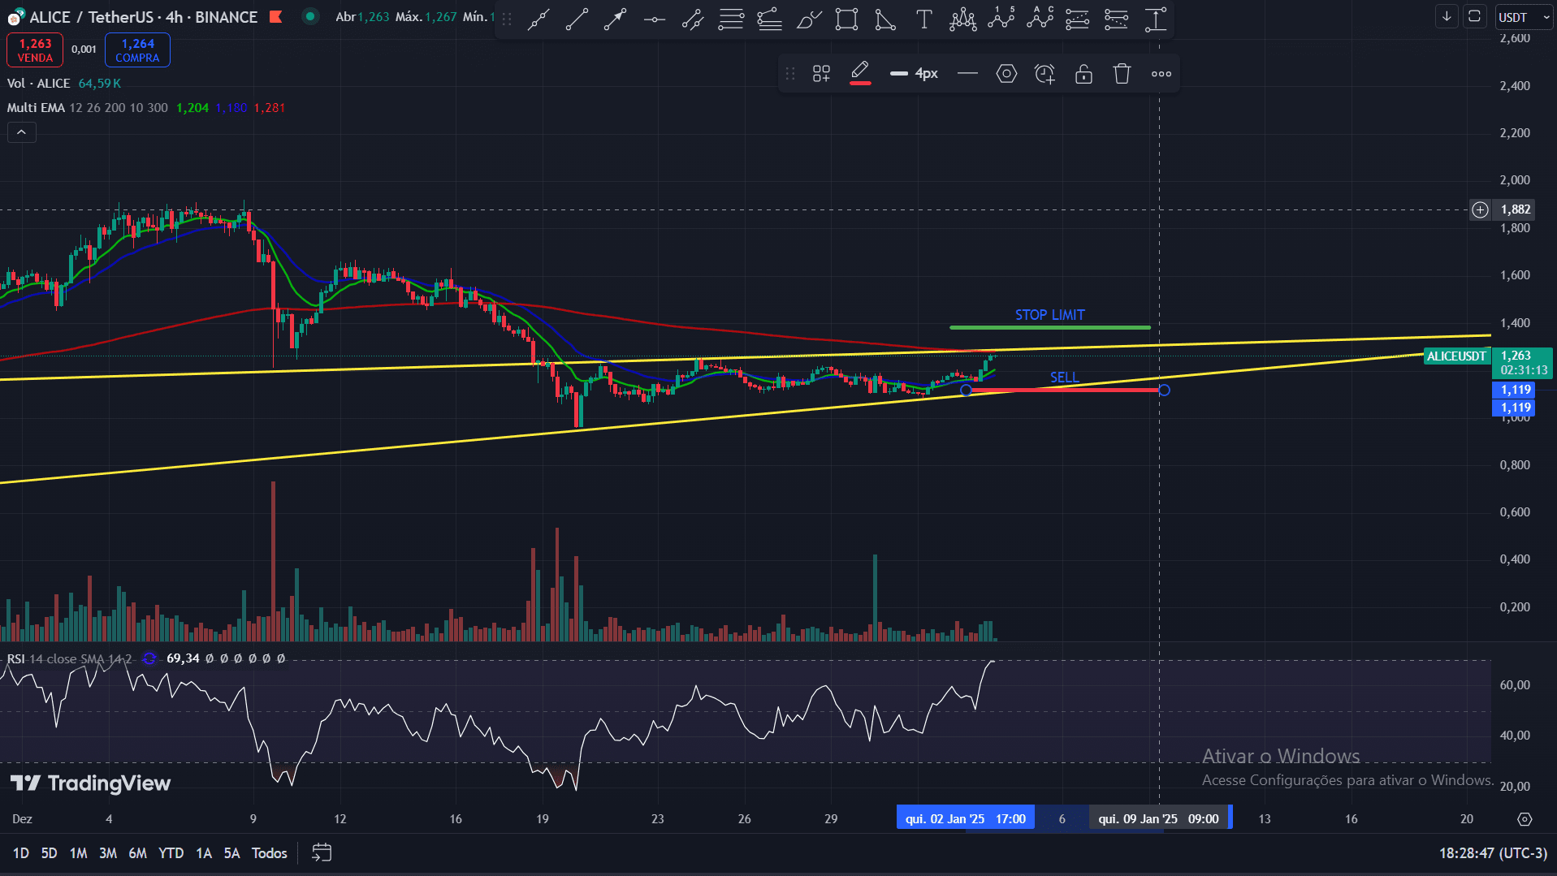Click the COMPRA buy button

(137, 50)
